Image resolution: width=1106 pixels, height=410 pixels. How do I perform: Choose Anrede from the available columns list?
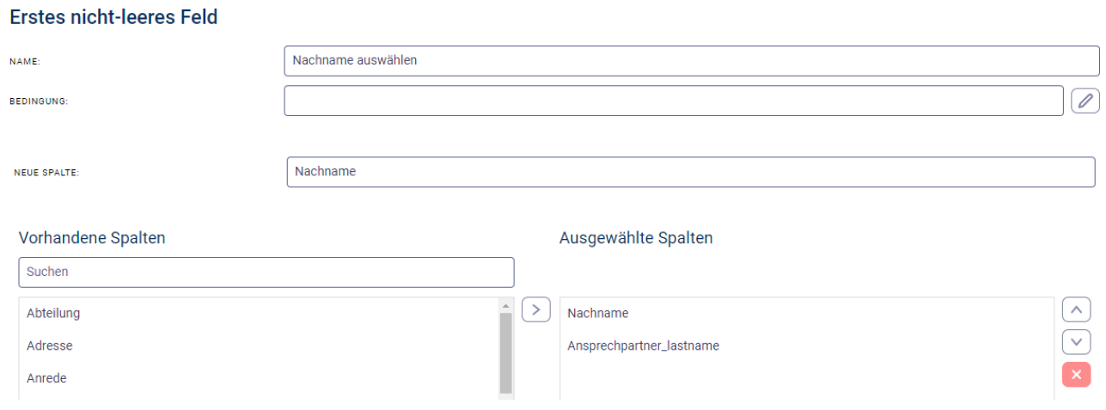coord(46,378)
